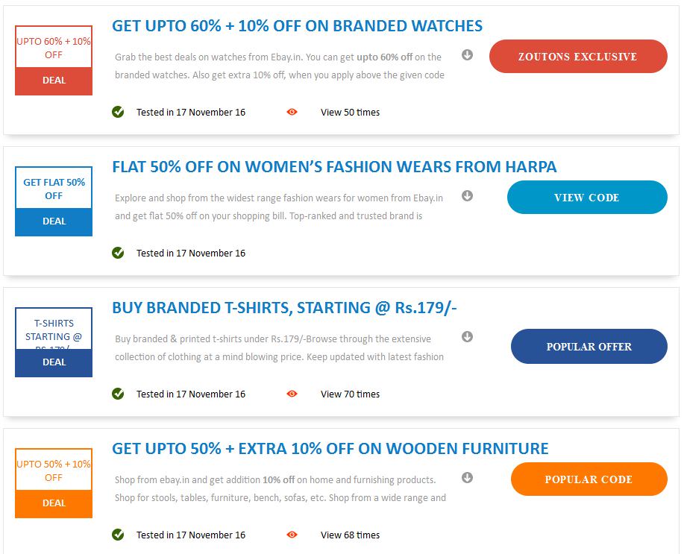Open the branded watches deal title link
The width and height of the screenshot is (684, 554).
click(297, 26)
